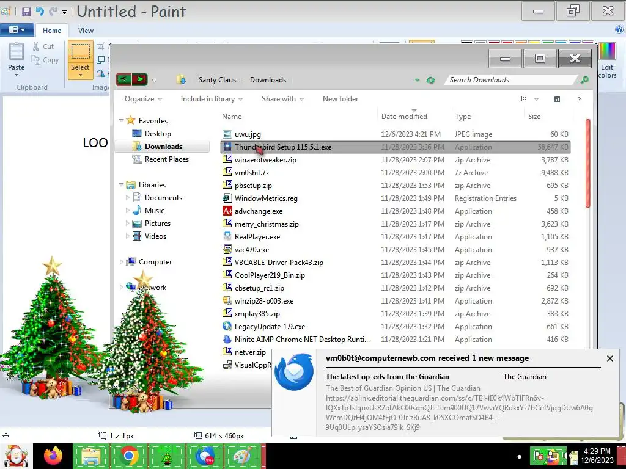This screenshot has height=469, width=626.
Task: Collapse the Favorites tree section
Action: pos(121,120)
